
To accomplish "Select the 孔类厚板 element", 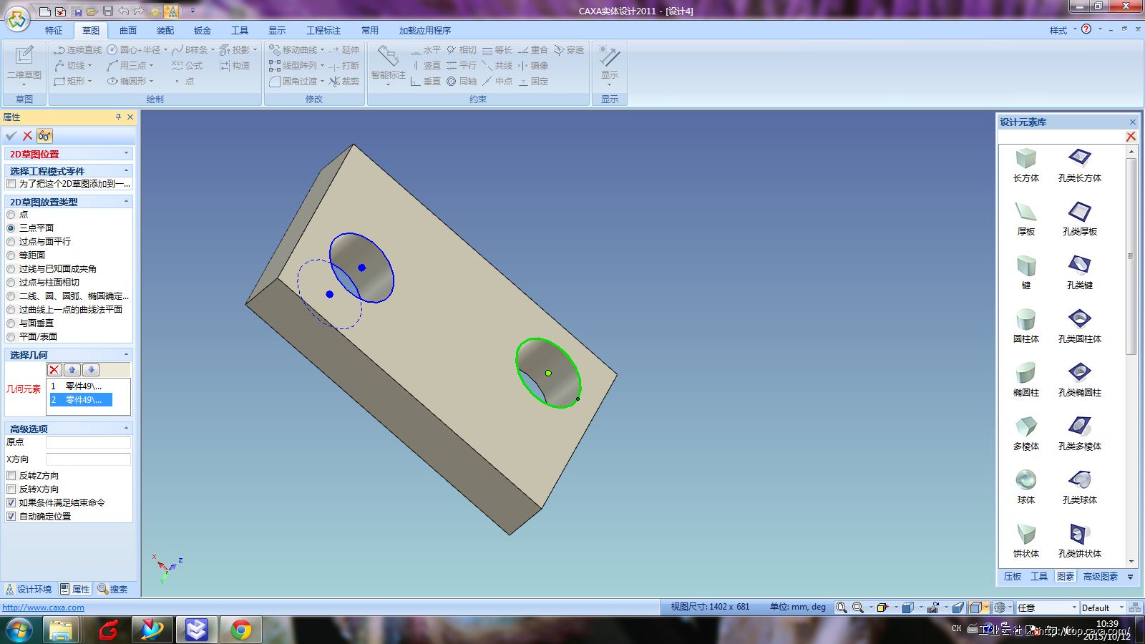I will pyautogui.click(x=1080, y=218).
